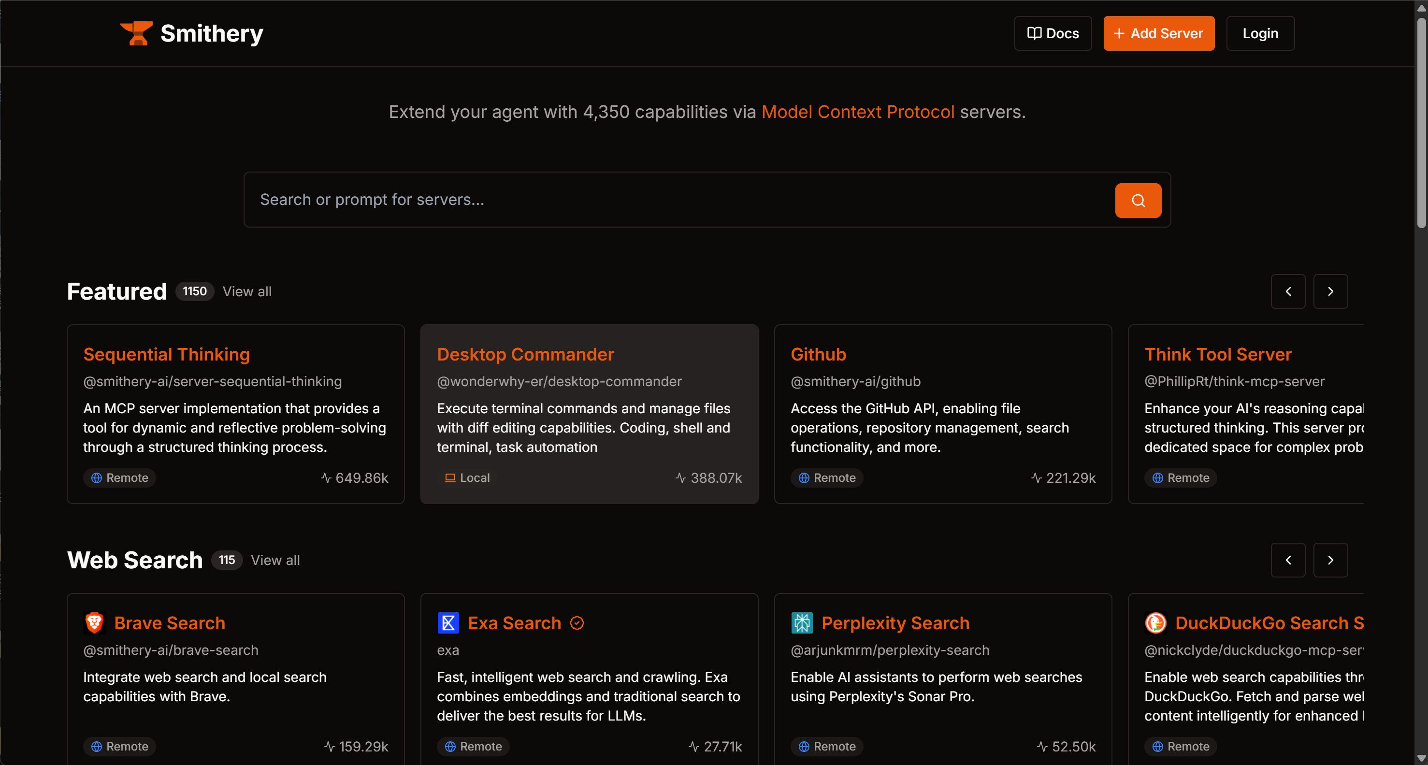Go to next Web Search servers
Viewport: 1428px width, 765px height.
point(1330,561)
